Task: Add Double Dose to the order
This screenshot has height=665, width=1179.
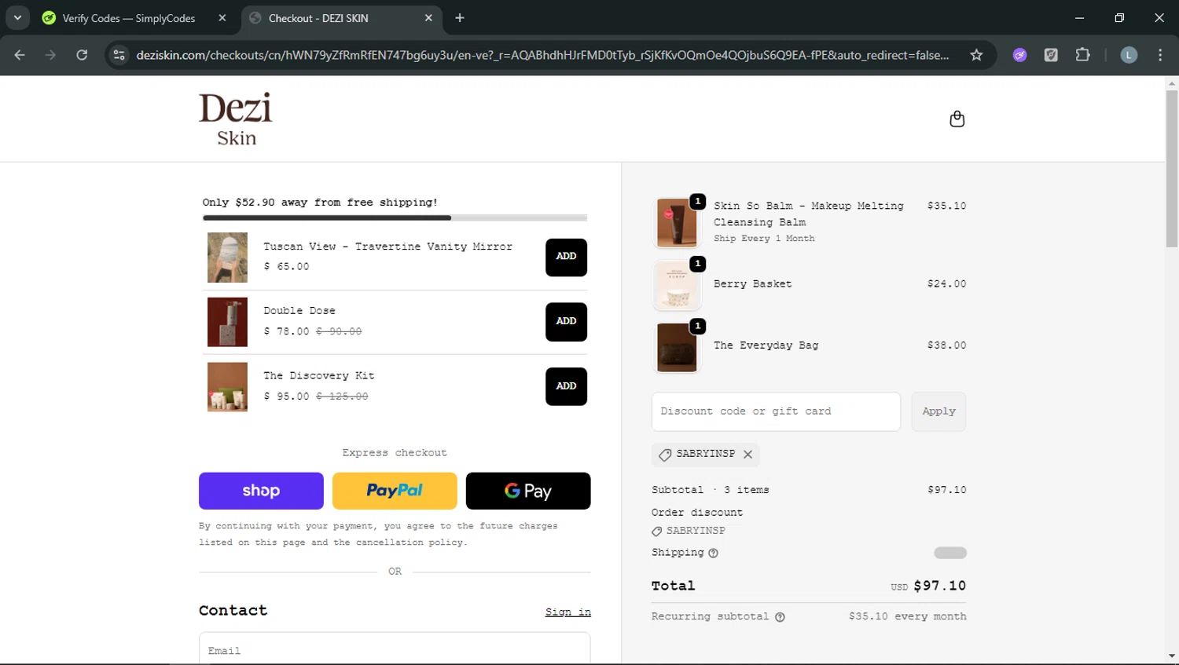Action: coord(566,322)
